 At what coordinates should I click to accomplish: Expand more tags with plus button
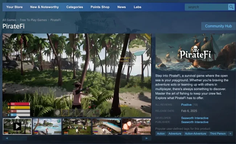[230, 133]
